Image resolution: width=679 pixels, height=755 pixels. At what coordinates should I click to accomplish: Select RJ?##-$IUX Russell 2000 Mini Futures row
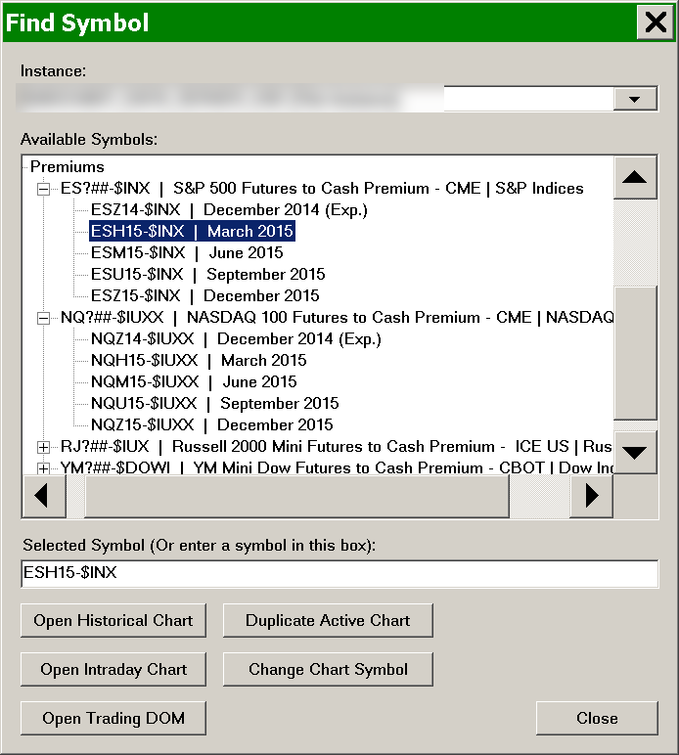click(337, 446)
